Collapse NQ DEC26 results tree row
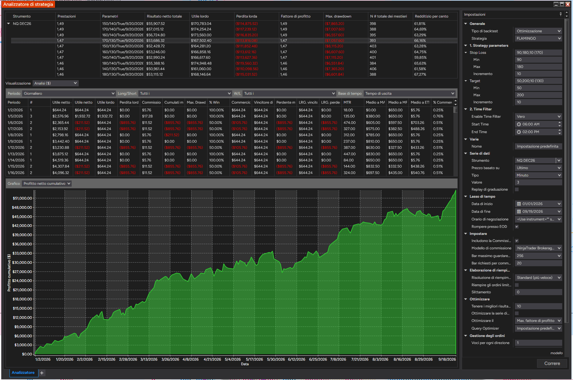The image size is (573, 380). (x=9, y=24)
